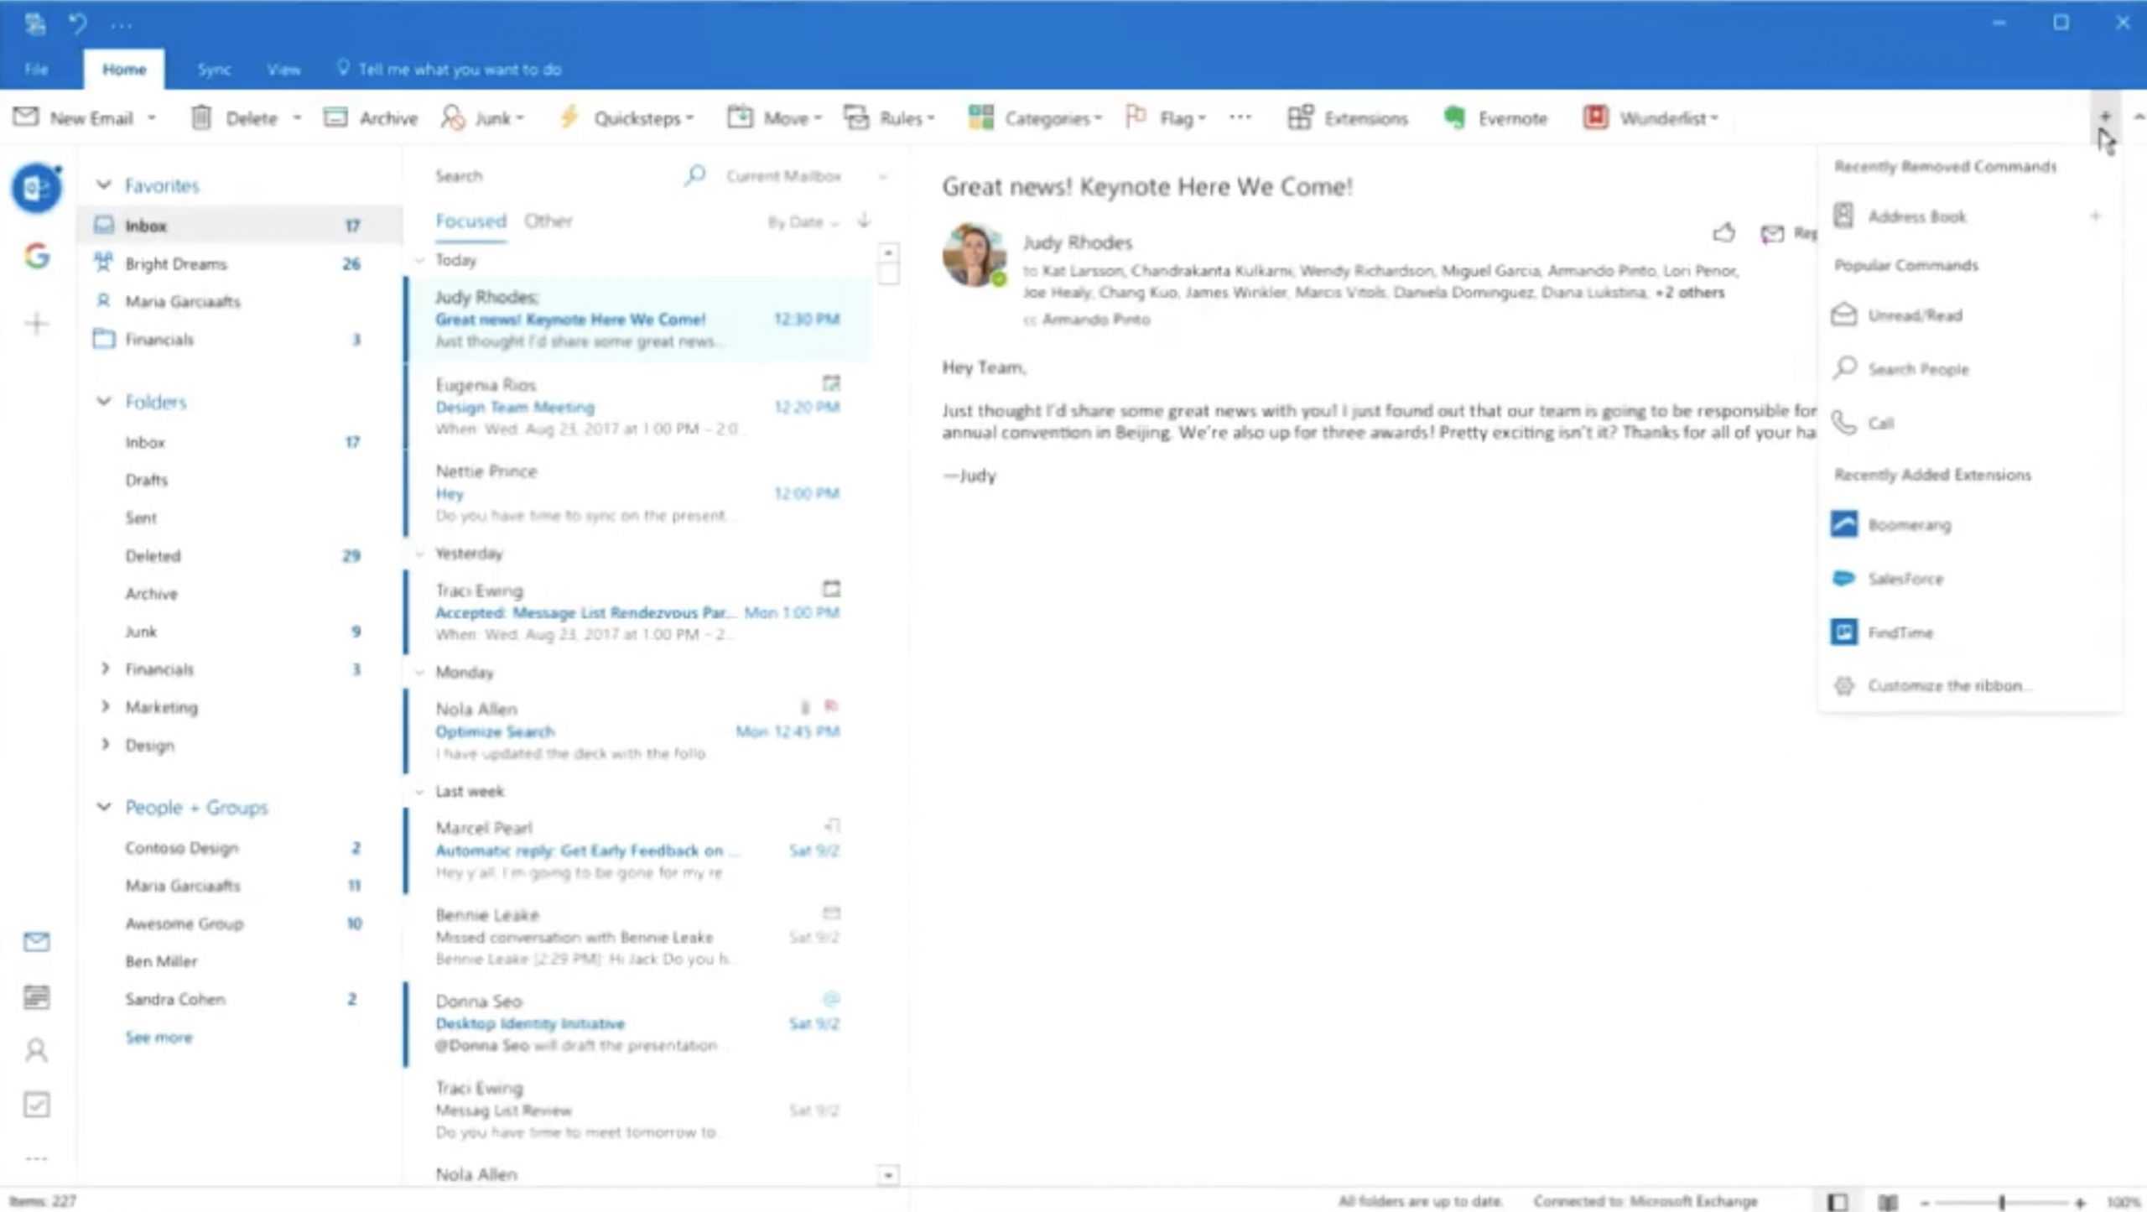Switch to the Google account icon
Viewport: 2147px width, 1212px height.
pos(36,256)
